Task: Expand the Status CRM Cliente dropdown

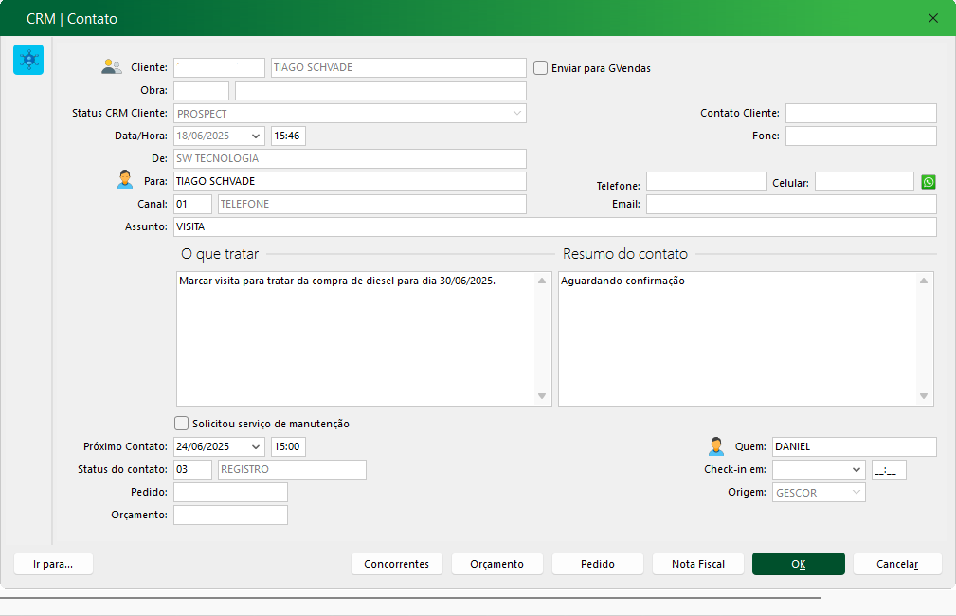Action: [x=517, y=114]
